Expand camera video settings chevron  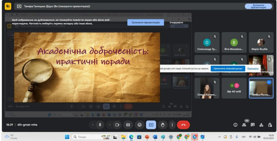(110, 125)
